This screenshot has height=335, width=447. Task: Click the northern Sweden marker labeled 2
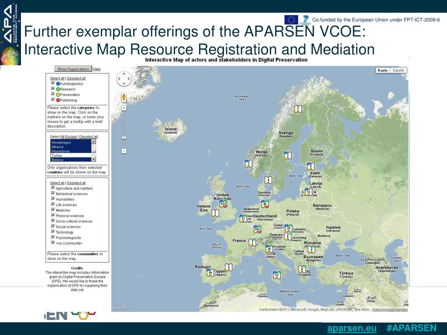(298, 109)
